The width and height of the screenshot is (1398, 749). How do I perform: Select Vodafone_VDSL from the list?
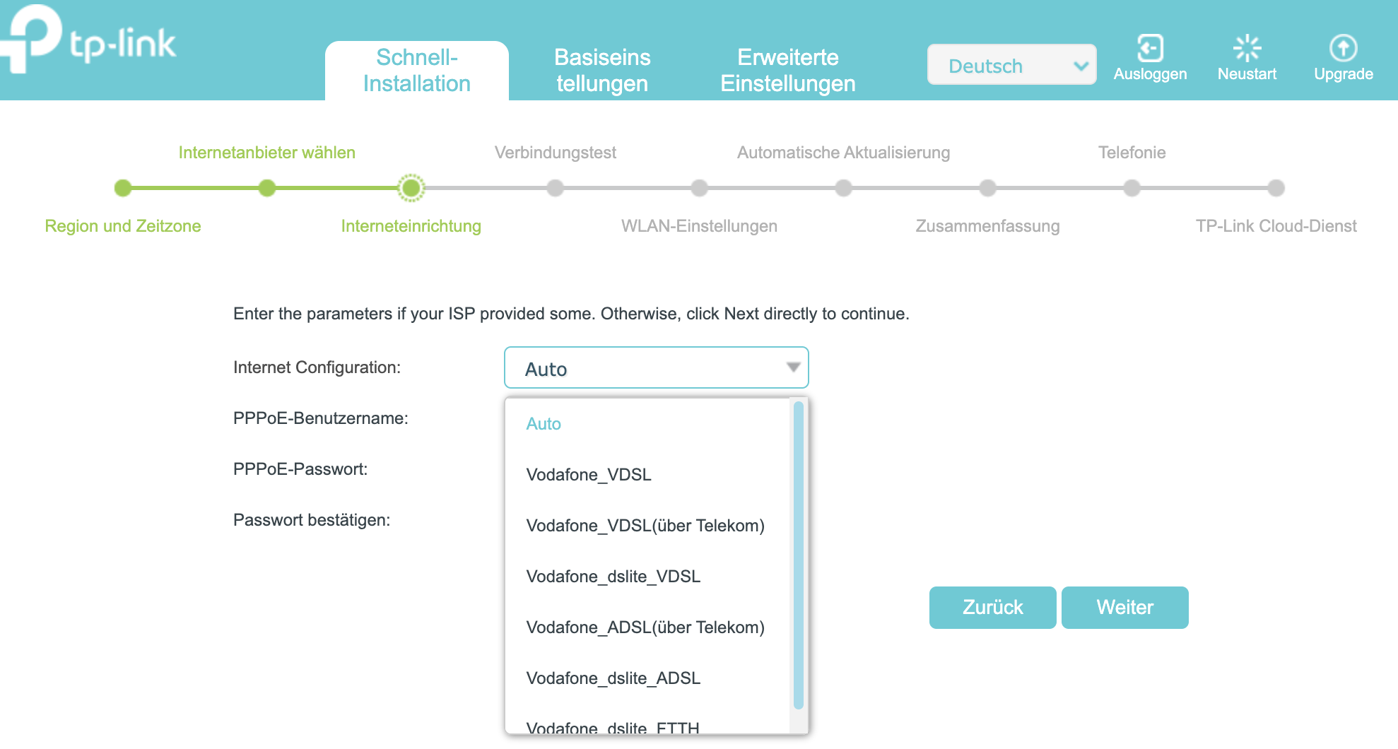click(589, 475)
